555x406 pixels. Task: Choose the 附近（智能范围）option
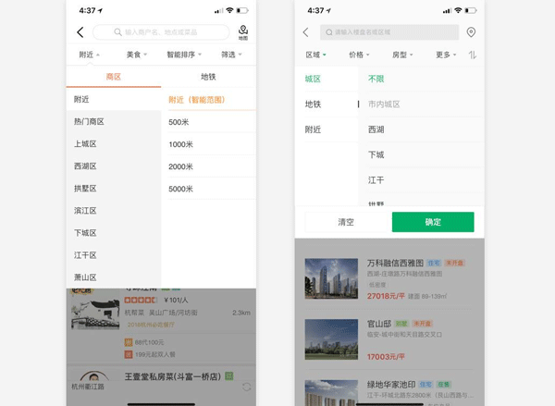tap(208, 100)
